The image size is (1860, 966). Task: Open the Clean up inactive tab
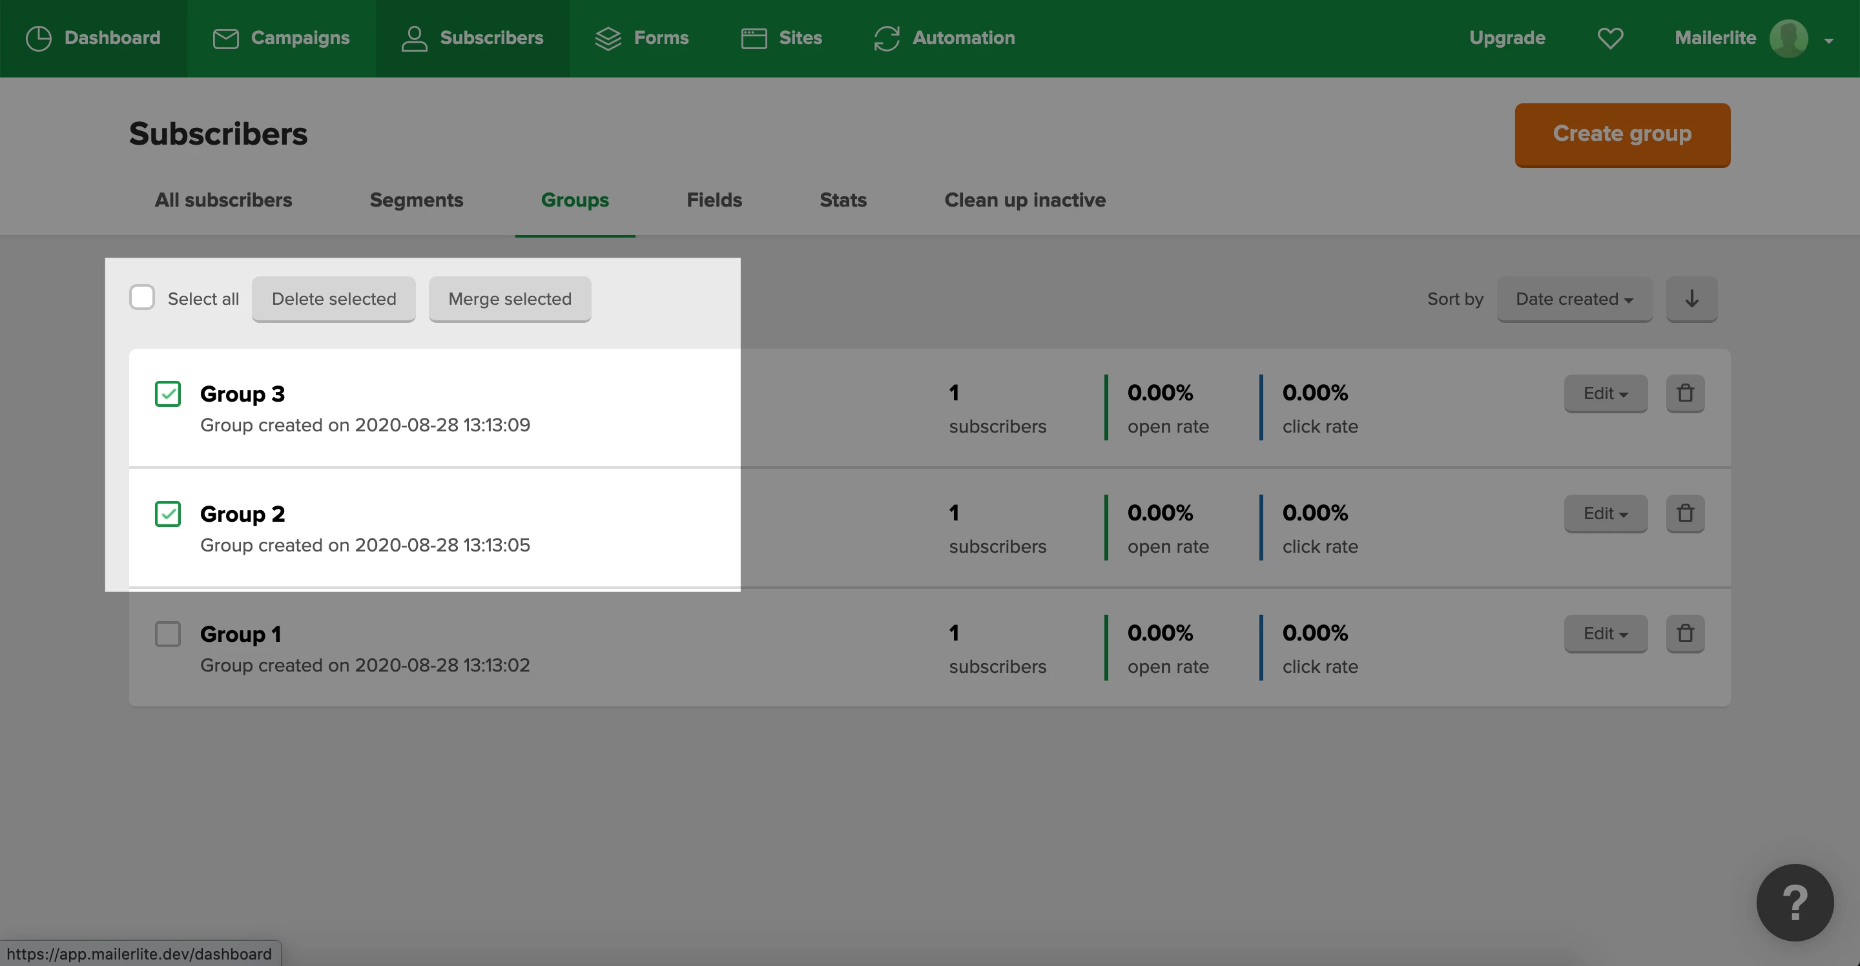point(1024,200)
